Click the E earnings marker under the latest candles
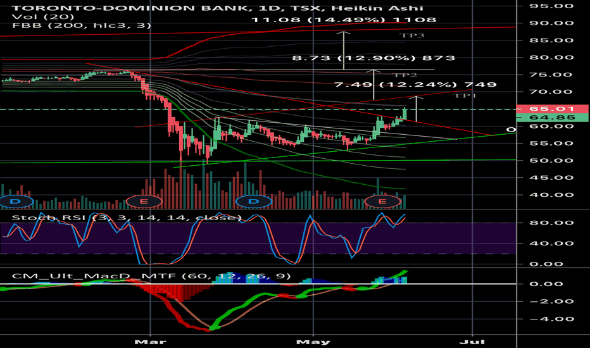The image size is (590, 348). point(382,202)
